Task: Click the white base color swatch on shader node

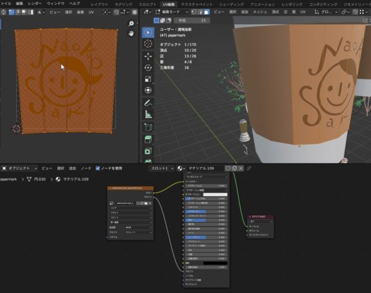Action: pos(215,194)
